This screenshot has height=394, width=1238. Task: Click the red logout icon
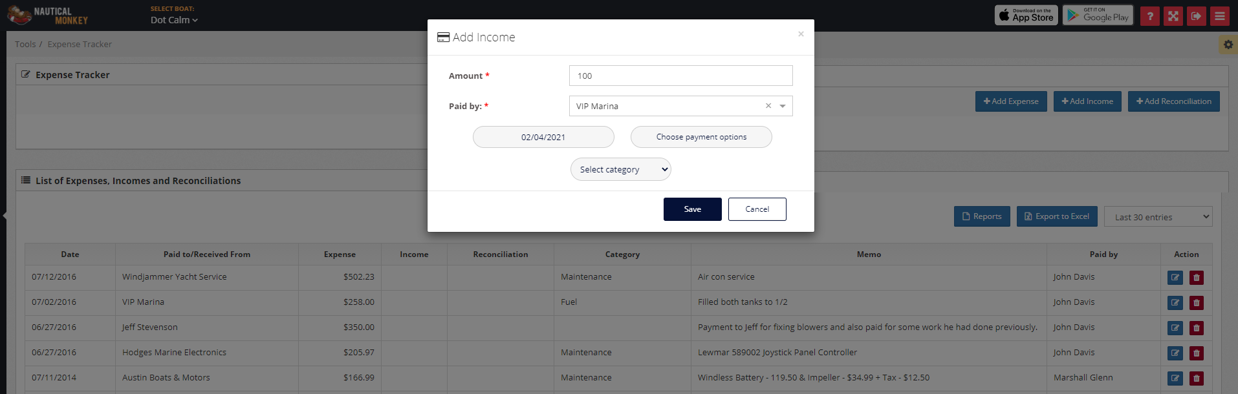point(1196,16)
